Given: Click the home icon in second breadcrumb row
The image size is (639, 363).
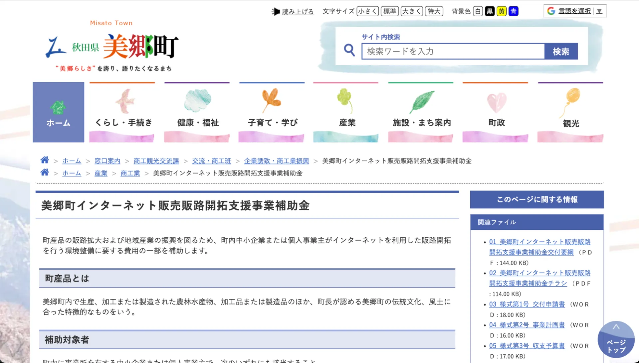Looking at the screenshot, I should click(45, 173).
